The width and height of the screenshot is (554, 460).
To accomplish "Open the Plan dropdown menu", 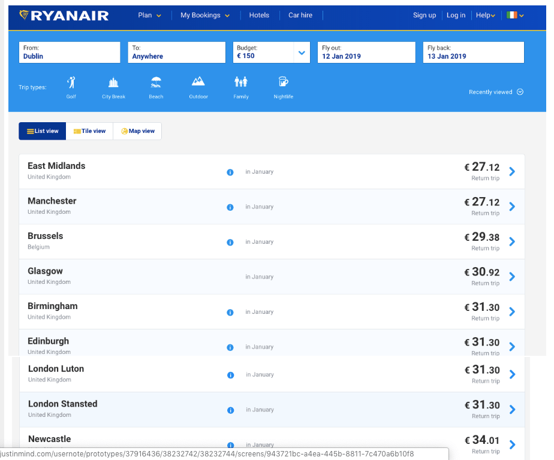I will (149, 15).
